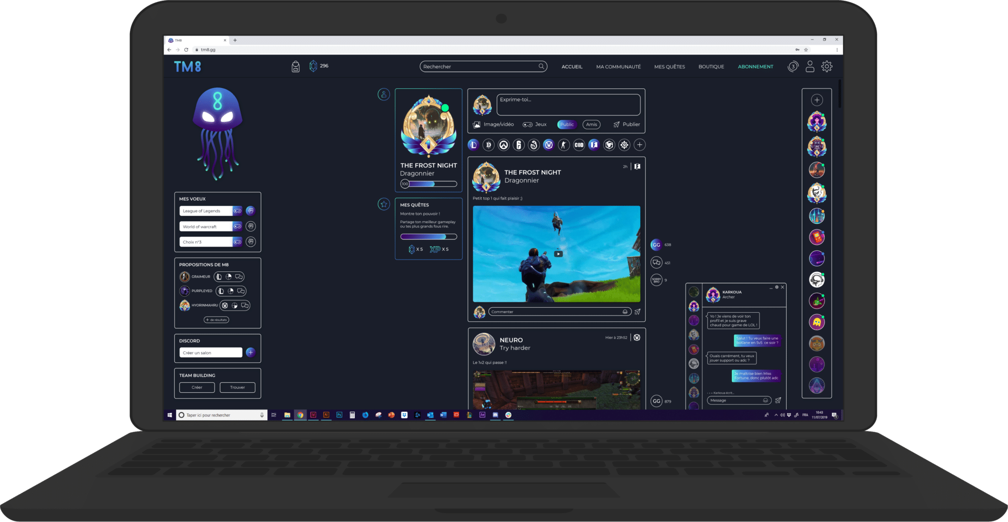Click GG reaction showing 879 on Neuro post
This screenshot has width=1008, height=522.
[x=656, y=401]
